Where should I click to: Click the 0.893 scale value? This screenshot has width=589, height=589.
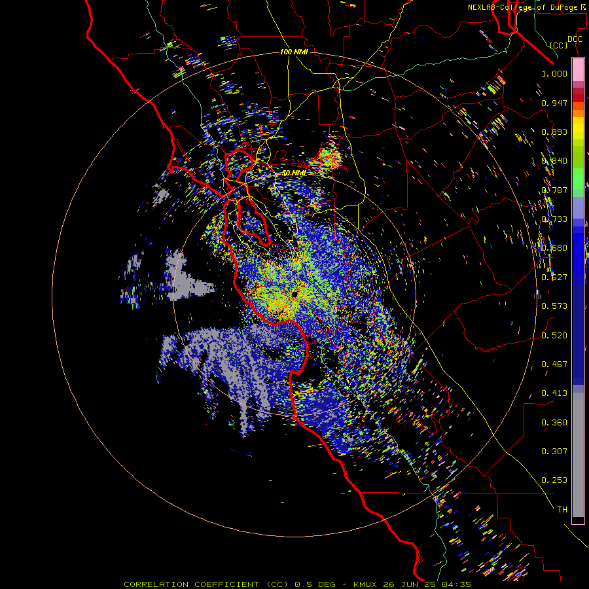point(554,132)
